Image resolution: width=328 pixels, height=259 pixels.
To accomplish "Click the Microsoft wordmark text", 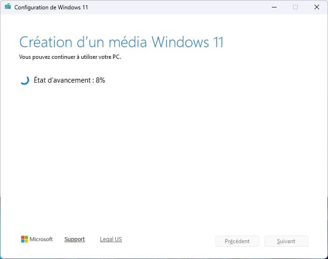I will (x=41, y=239).
